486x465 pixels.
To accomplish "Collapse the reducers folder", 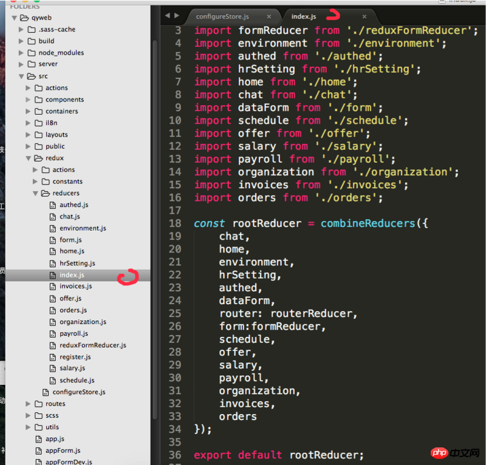I will (x=35, y=193).
